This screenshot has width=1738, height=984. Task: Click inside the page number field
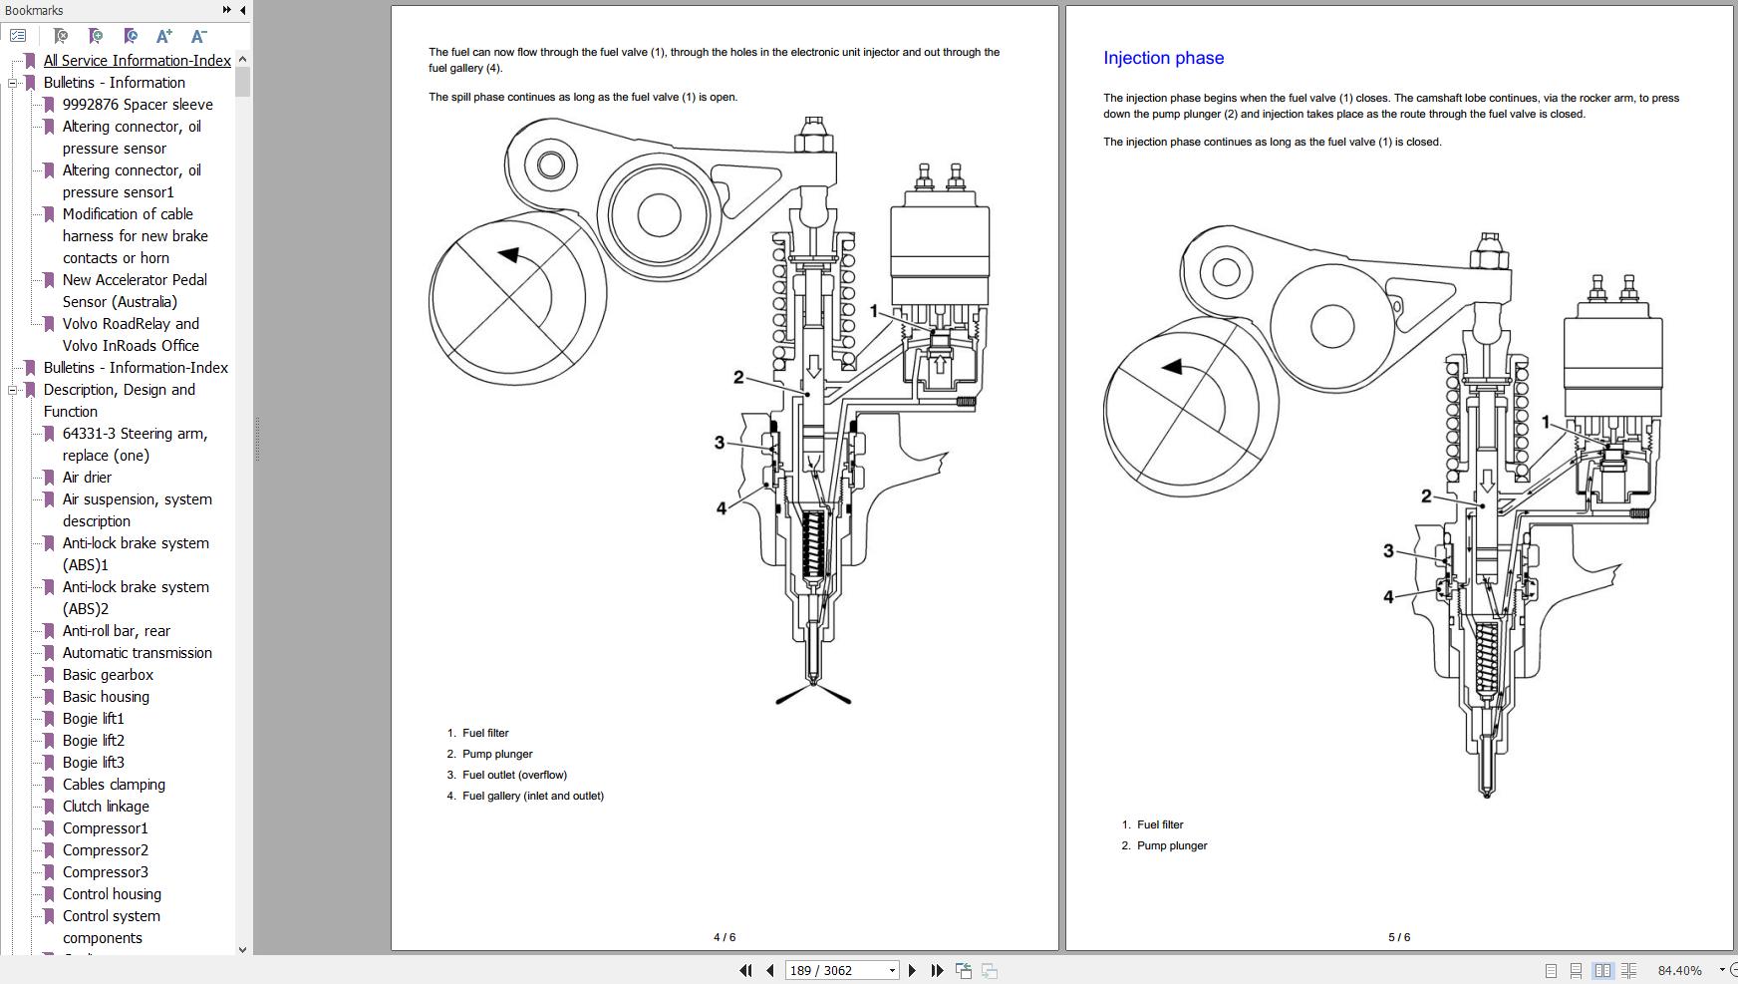click(x=837, y=969)
